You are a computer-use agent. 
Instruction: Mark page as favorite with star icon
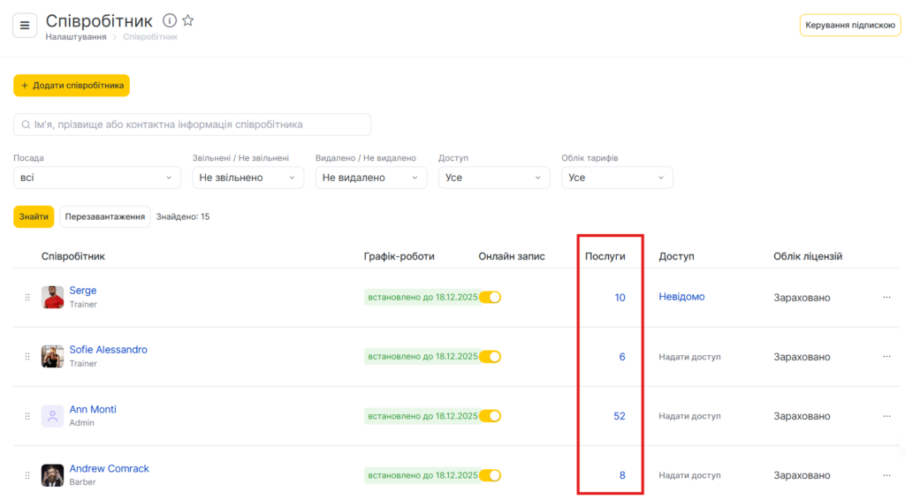[x=188, y=20]
